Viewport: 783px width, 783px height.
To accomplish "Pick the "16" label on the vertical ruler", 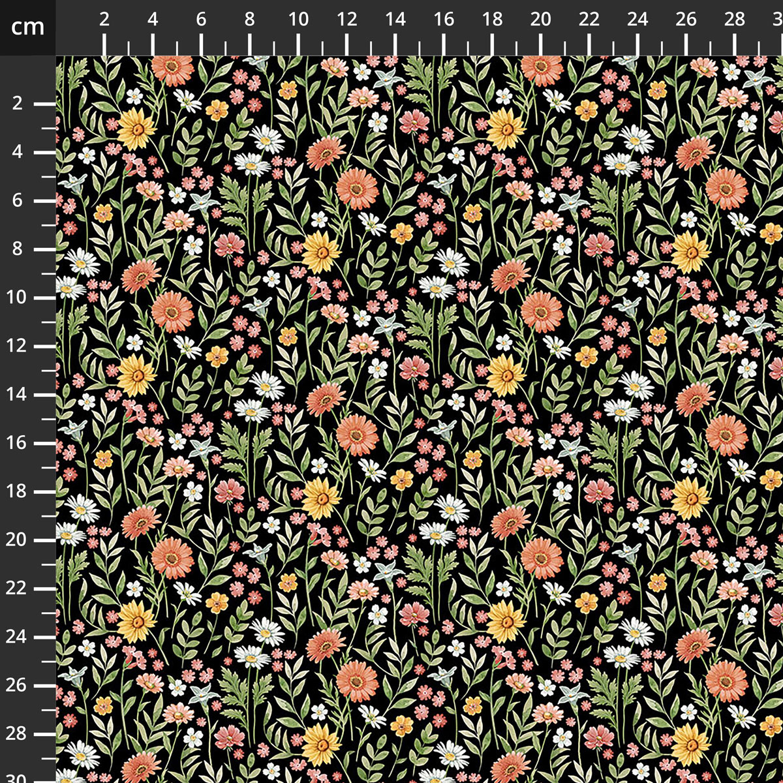I will [x=17, y=443].
